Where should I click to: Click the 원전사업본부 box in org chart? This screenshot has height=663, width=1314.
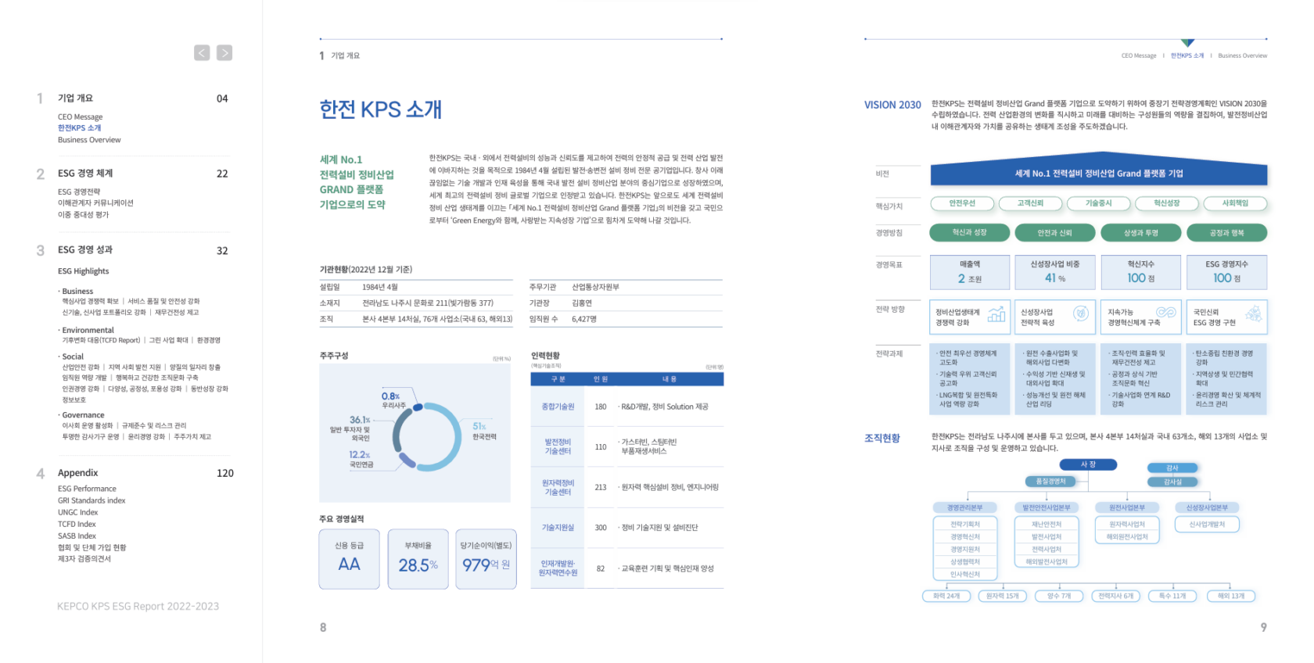1127,508
